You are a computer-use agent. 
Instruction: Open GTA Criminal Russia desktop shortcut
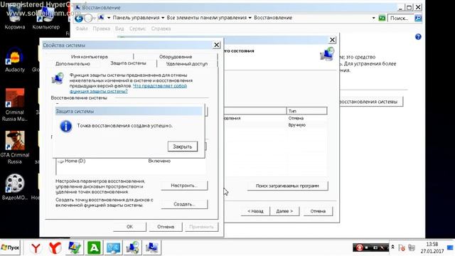pos(14,147)
